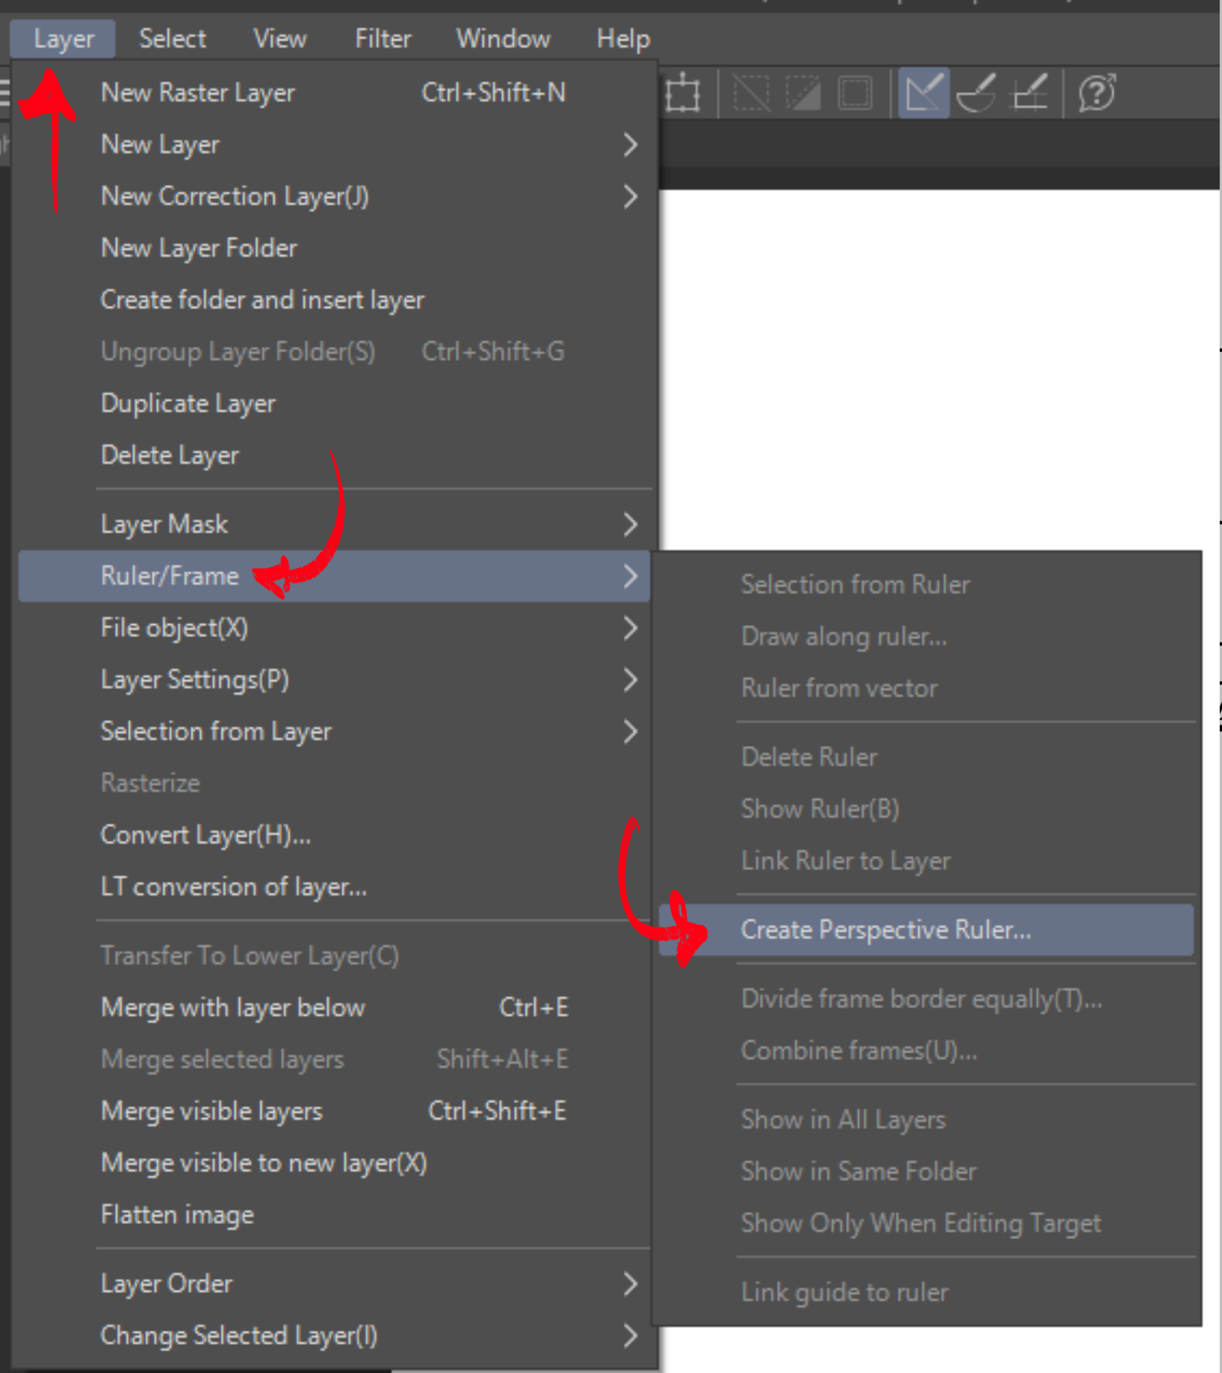
Task: Open the Filter menu
Action: point(383,39)
